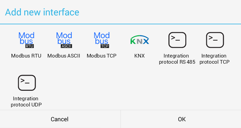Click the "Add new interface" dialog title

tap(42, 12)
